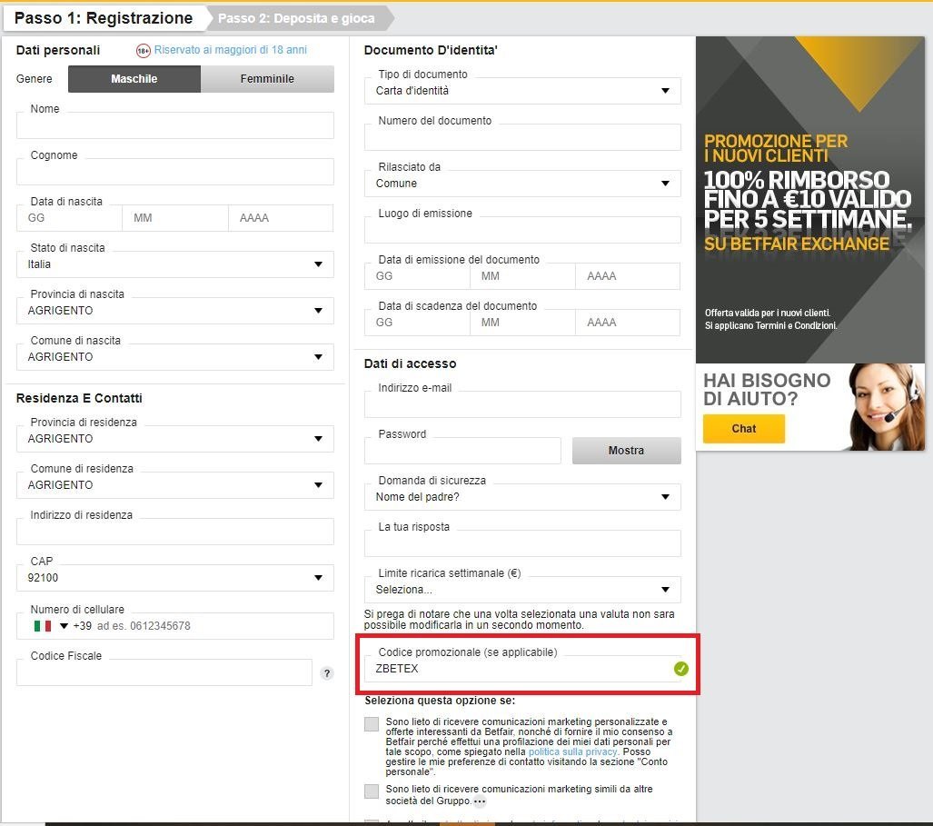
Task: Select Maschile gender option
Action: click(134, 79)
